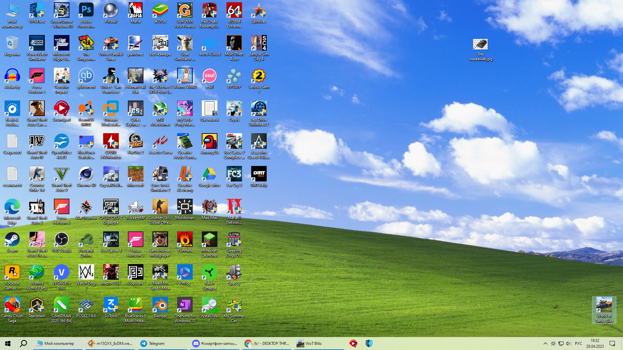Change input language РУС indicator
This screenshot has height=350, width=623.
(578, 343)
